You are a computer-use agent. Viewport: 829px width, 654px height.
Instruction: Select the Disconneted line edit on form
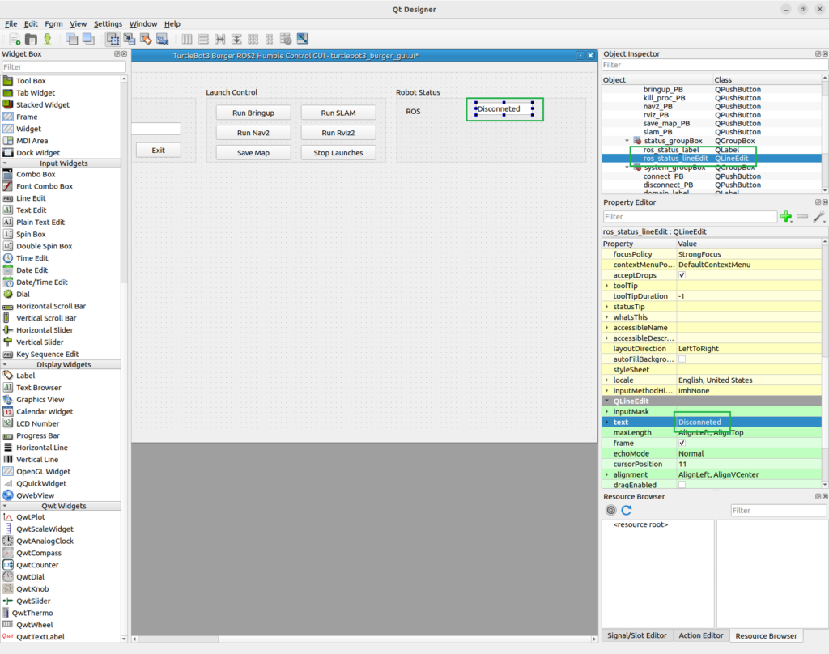click(504, 109)
